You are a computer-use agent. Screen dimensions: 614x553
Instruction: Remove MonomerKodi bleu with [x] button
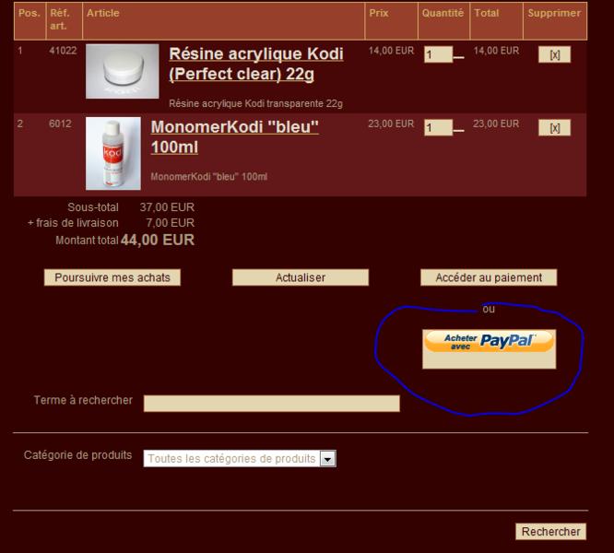coord(554,127)
